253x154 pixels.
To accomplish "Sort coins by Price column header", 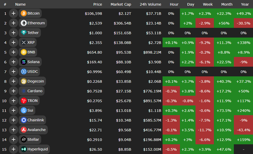I will click(98, 4).
